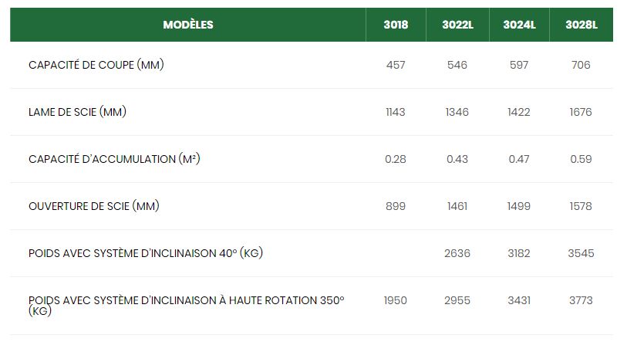Select saw blade value 1676
This screenshot has height=352, width=627.
click(x=581, y=112)
